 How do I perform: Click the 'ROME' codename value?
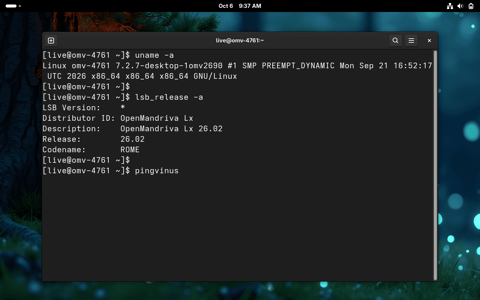coord(130,150)
